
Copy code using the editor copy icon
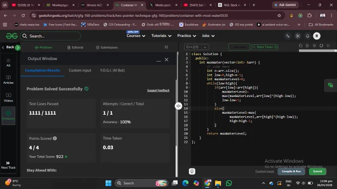click(301, 46)
